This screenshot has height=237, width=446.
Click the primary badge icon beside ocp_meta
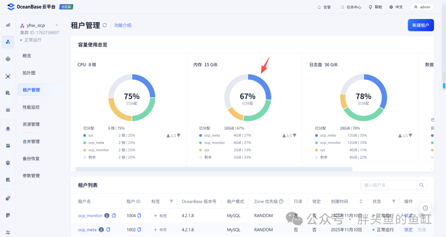coord(101,230)
